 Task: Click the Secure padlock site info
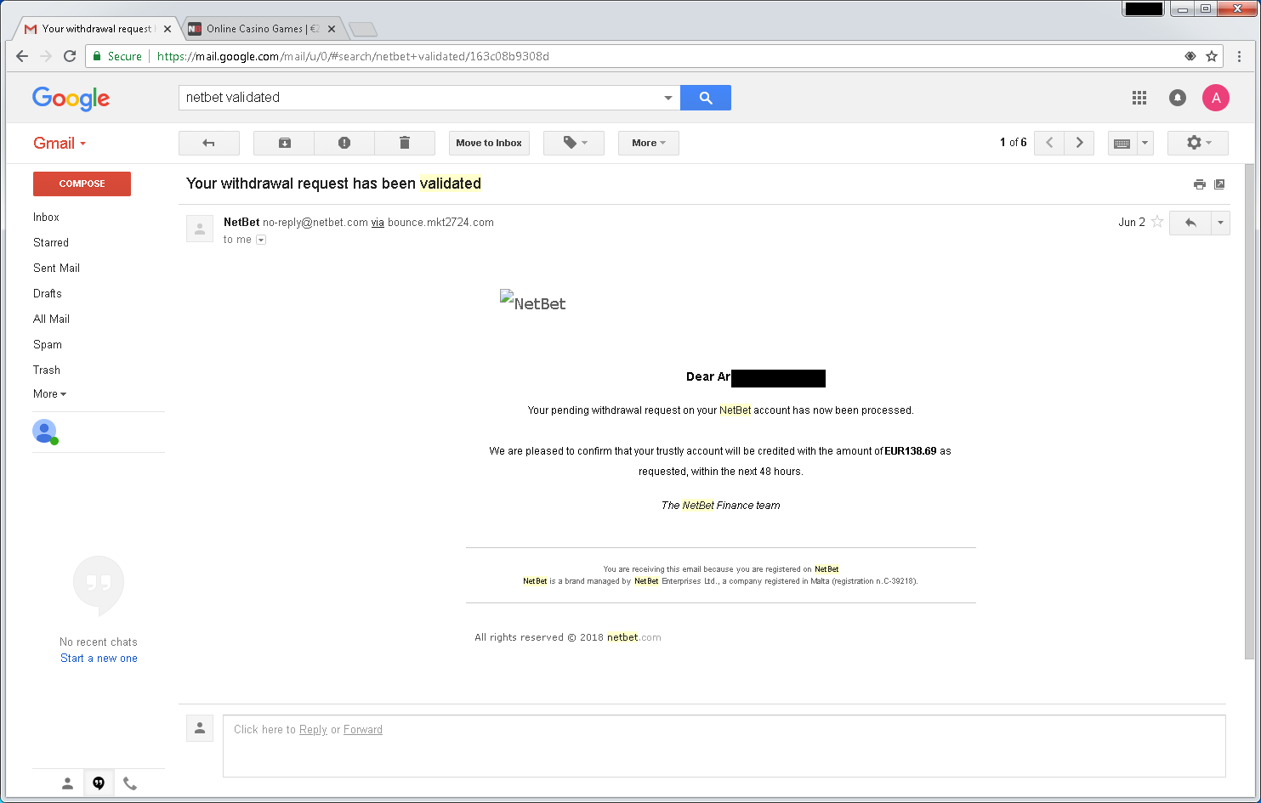pyautogui.click(x=116, y=56)
